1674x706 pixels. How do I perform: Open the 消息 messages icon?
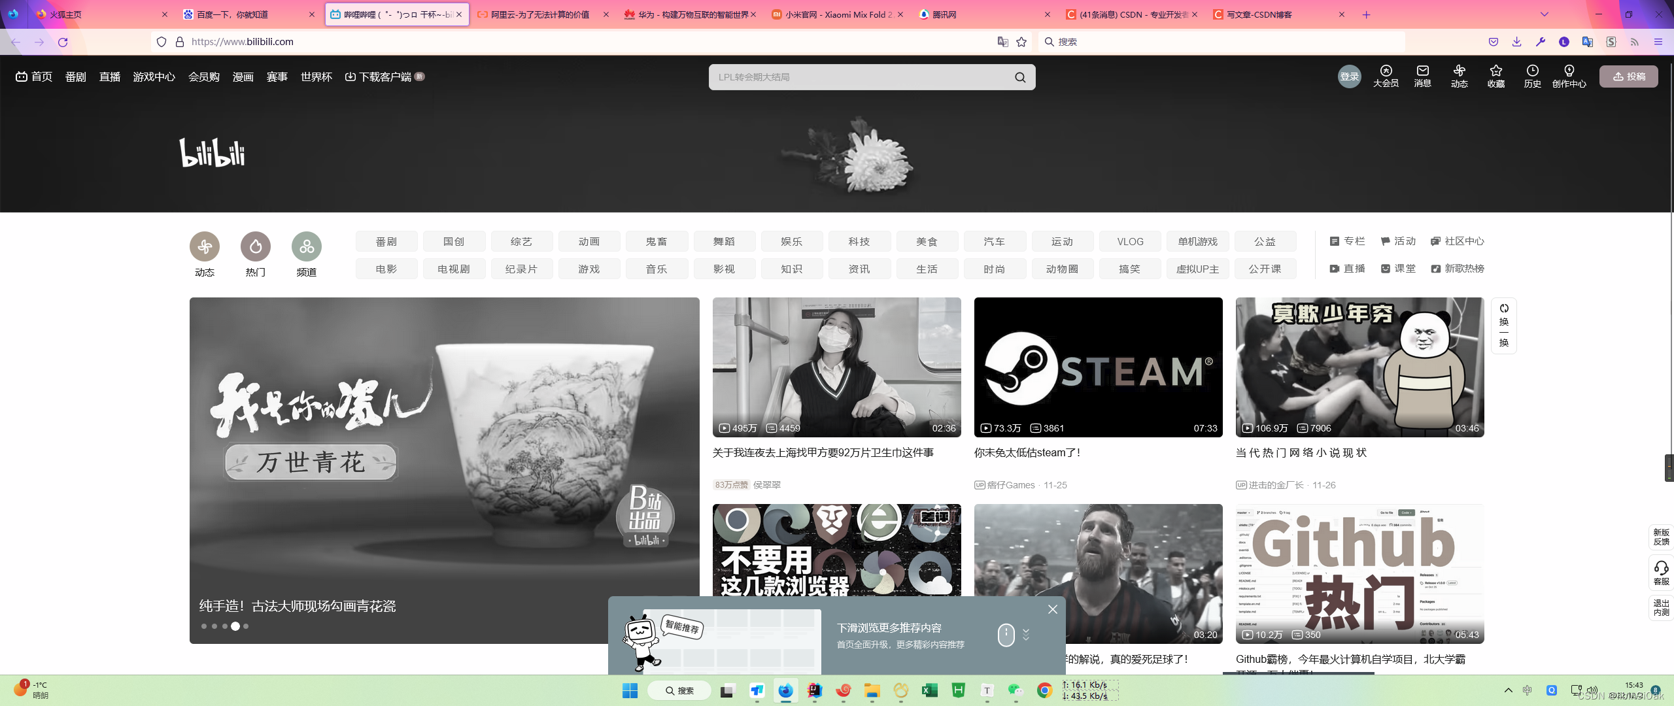(1422, 72)
